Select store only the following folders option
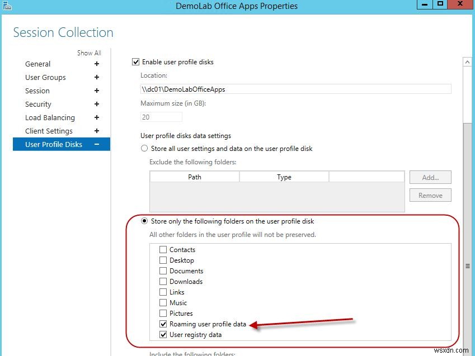 point(144,221)
